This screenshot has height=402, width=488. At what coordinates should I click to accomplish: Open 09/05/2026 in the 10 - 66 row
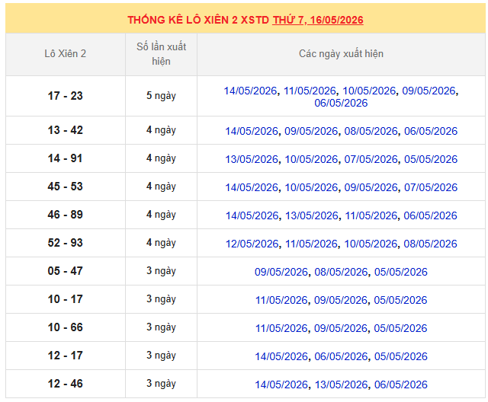click(x=341, y=328)
